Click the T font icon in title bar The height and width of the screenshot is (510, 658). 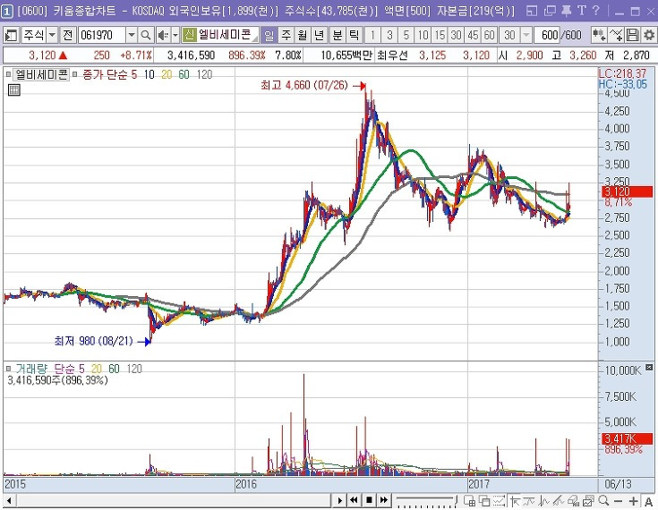[582, 11]
